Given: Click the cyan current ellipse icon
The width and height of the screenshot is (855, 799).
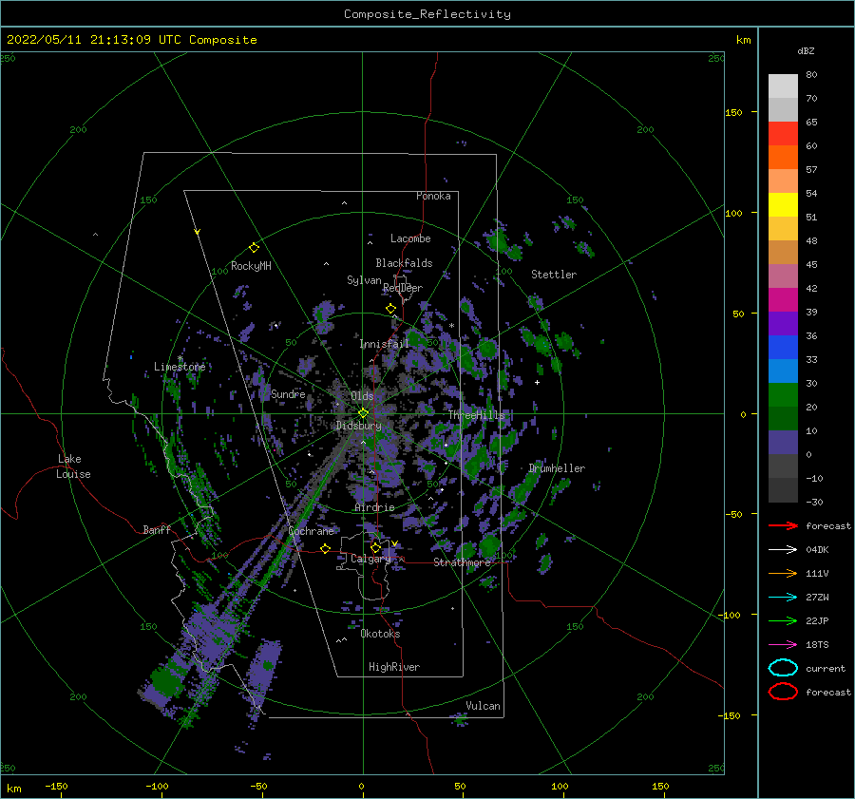Looking at the screenshot, I should coord(783,668).
